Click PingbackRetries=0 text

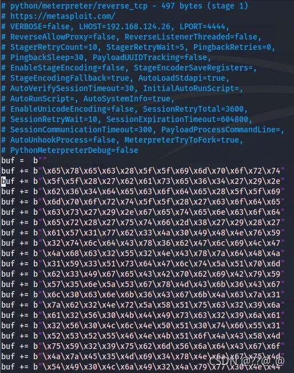[232, 47]
